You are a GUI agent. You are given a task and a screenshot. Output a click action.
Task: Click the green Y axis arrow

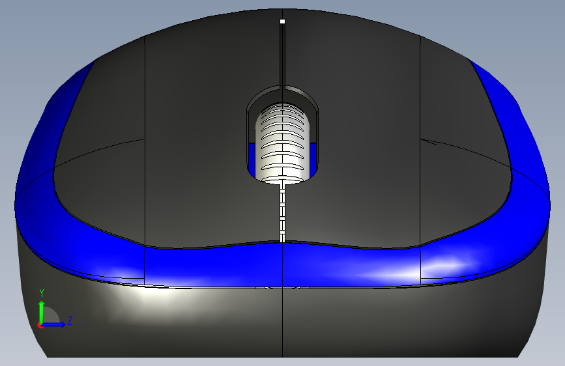click(42, 312)
